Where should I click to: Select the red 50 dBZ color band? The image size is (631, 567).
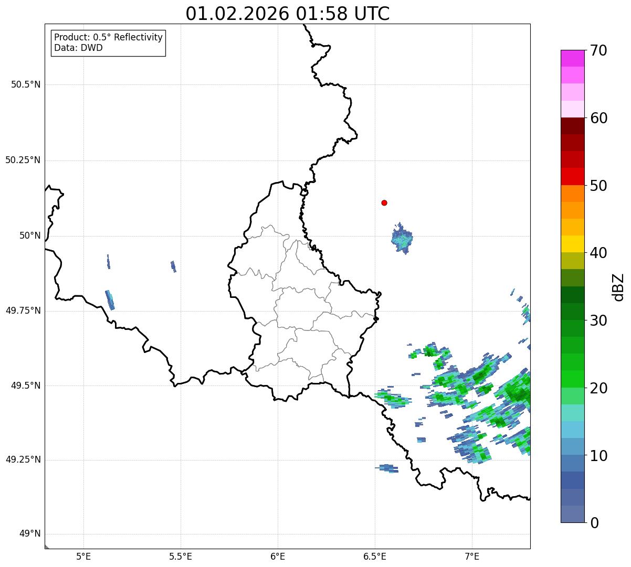[572, 177]
